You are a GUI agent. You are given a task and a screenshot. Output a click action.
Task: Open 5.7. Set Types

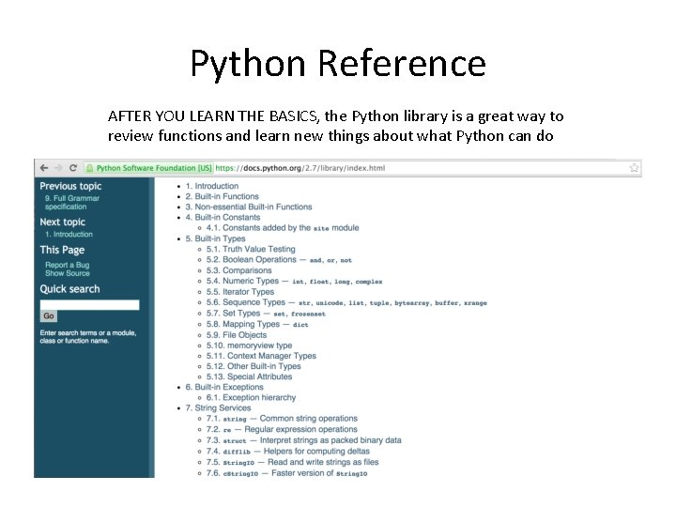click(x=266, y=314)
